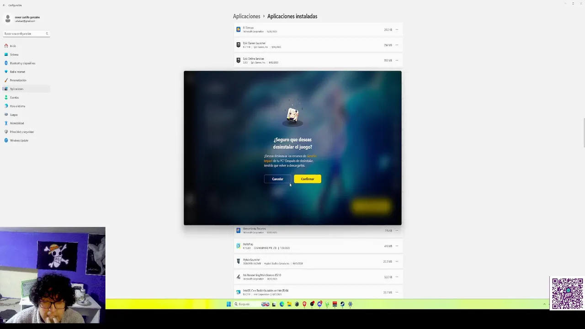Click the Herramienta Recortes app icon
This screenshot has height=329, width=585.
[238, 230]
